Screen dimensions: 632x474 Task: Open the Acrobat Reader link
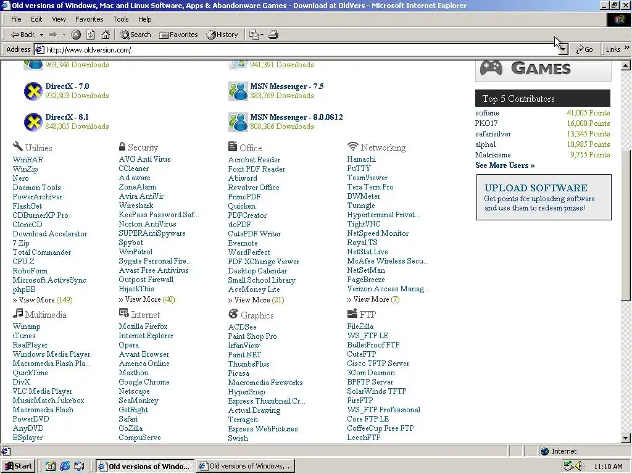(254, 160)
